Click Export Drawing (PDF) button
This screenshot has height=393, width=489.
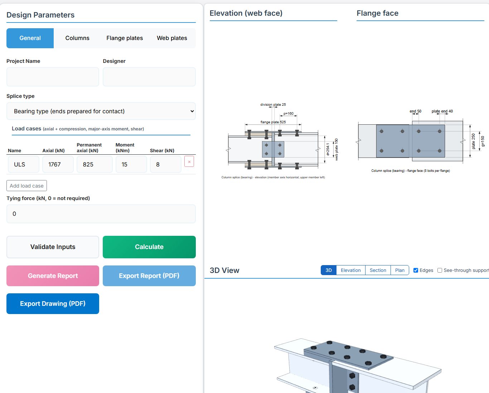(53, 304)
